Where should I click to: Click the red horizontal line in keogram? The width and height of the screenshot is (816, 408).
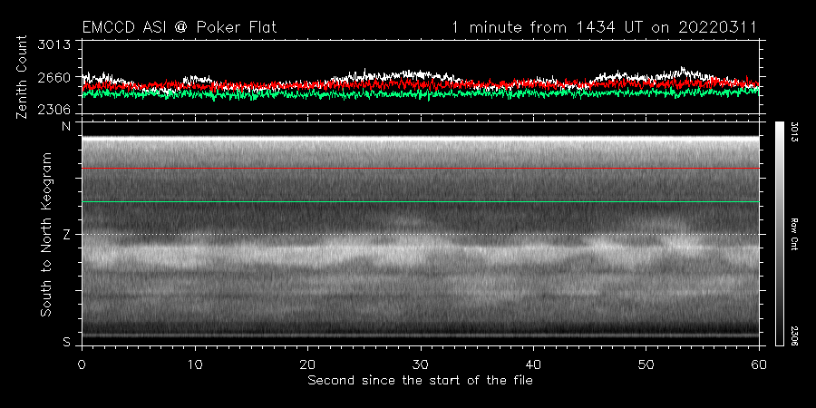[421, 168]
